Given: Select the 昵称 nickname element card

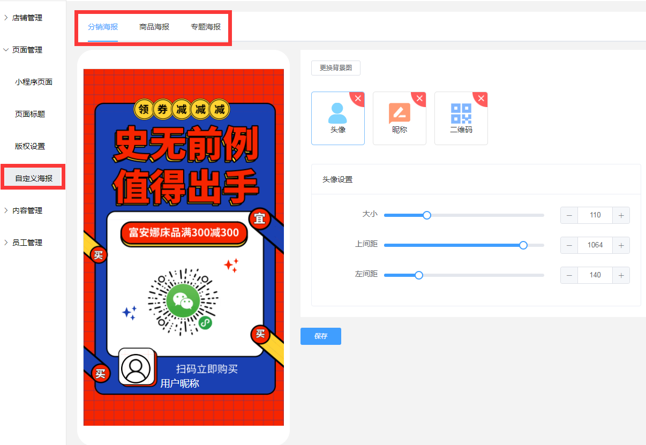Looking at the screenshot, I should [400, 118].
